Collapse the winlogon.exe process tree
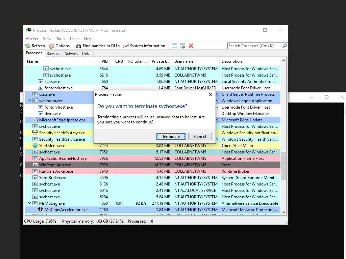 point(30,100)
